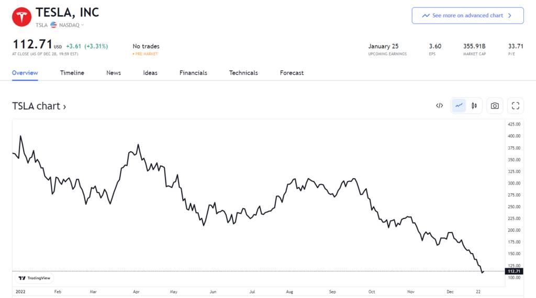Click the Dec label on time axis
This screenshot has height=298, width=536.
[x=450, y=292]
